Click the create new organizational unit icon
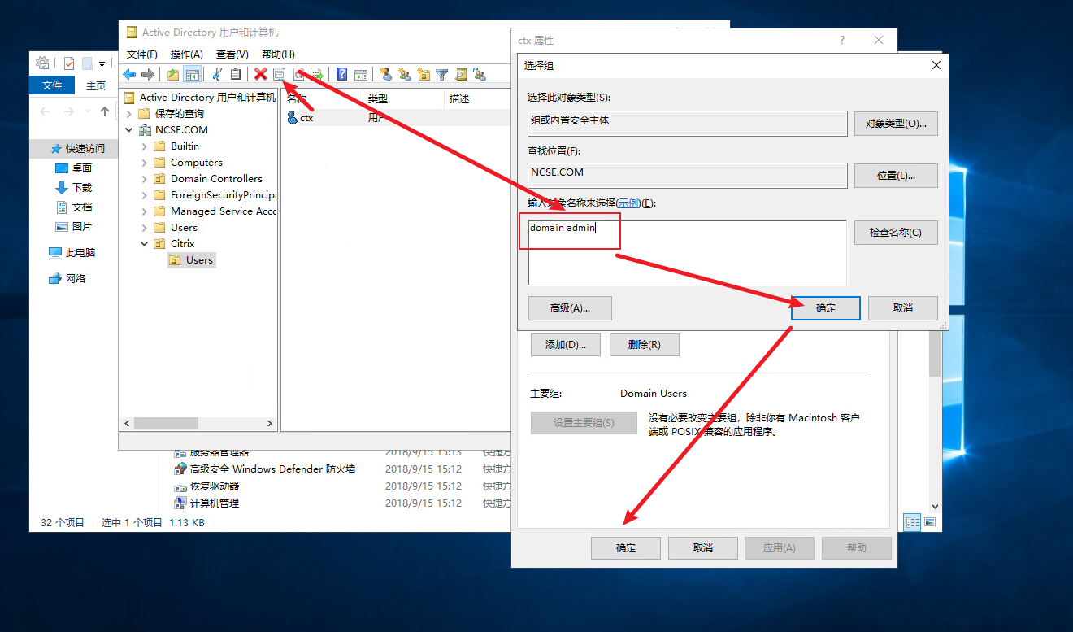The image size is (1073, 632). click(423, 74)
